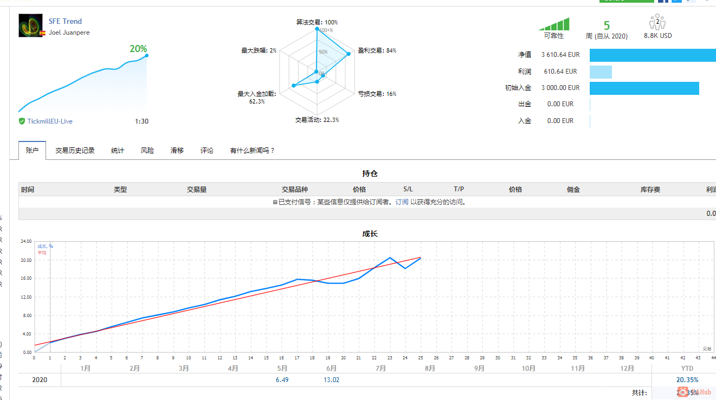This screenshot has height=400, width=716.
Task: Click the 成长 chart heading
Action: (x=370, y=234)
